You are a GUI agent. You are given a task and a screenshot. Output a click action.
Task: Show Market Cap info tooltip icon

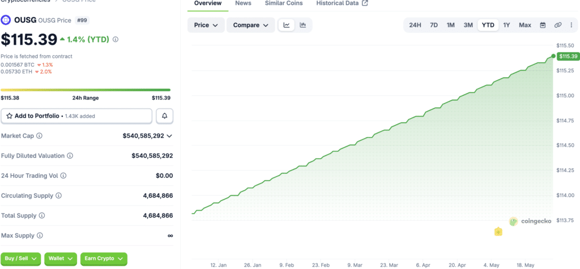[x=39, y=136]
